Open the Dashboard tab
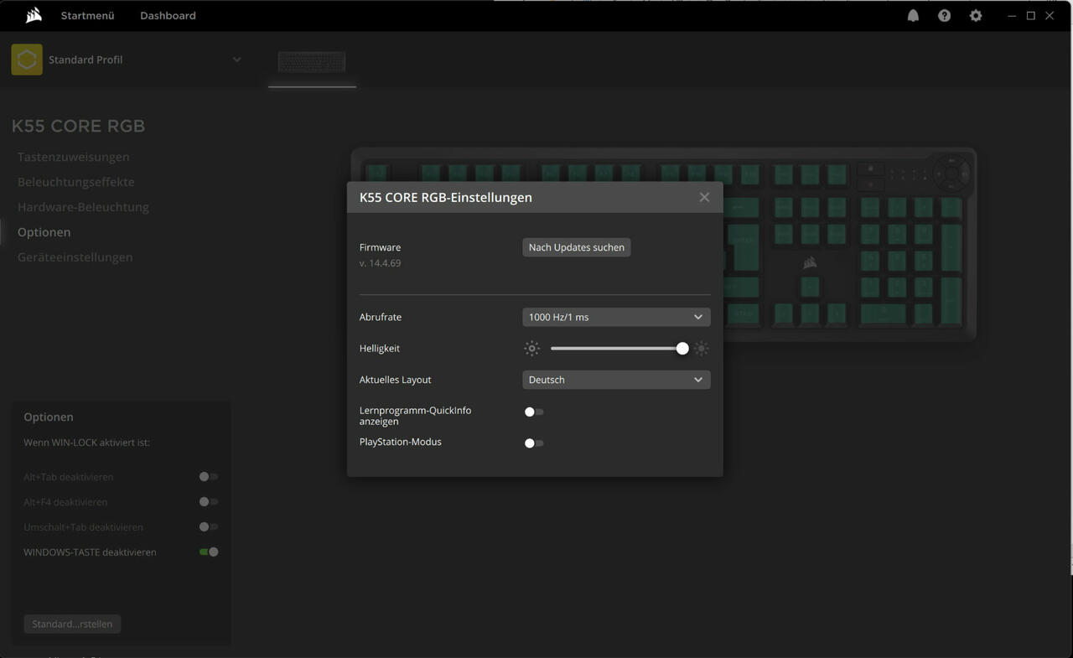 [168, 16]
